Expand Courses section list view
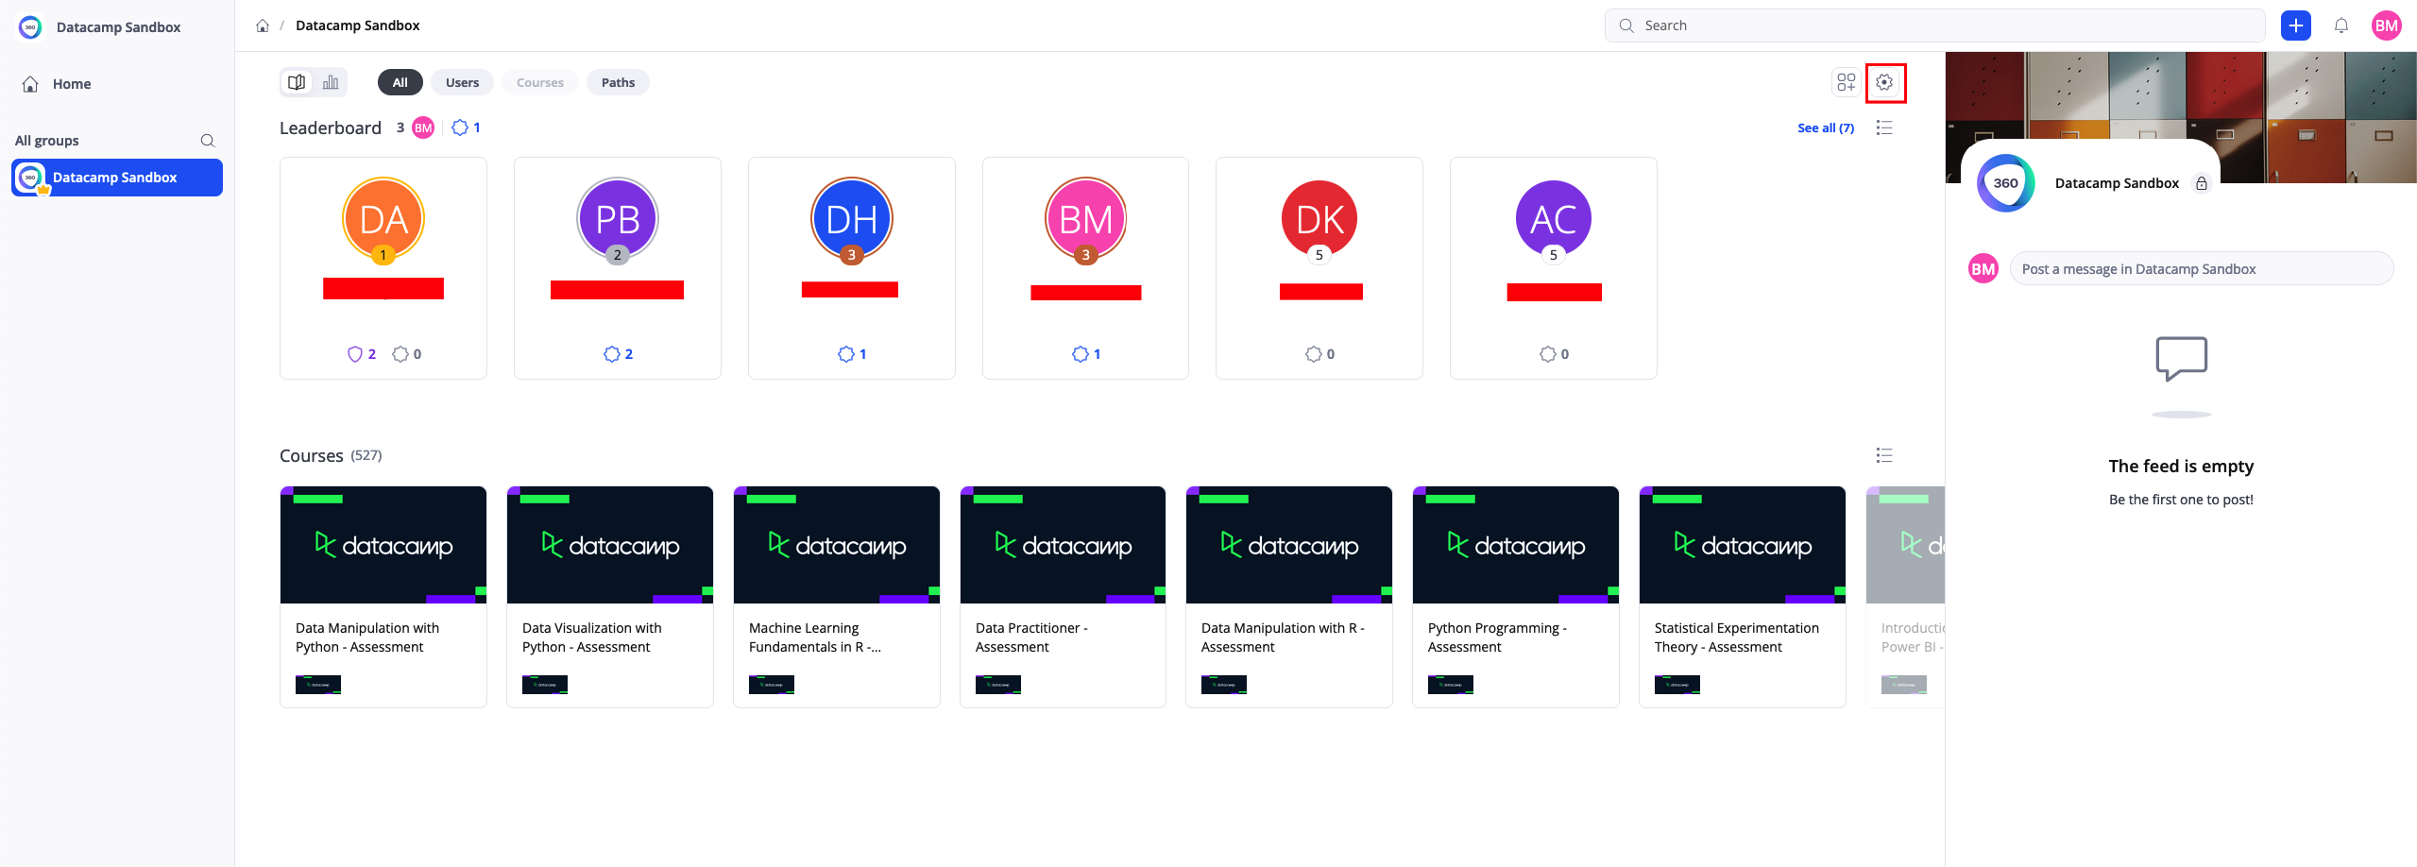The height and width of the screenshot is (867, 2417). (x=1884, y=455)
